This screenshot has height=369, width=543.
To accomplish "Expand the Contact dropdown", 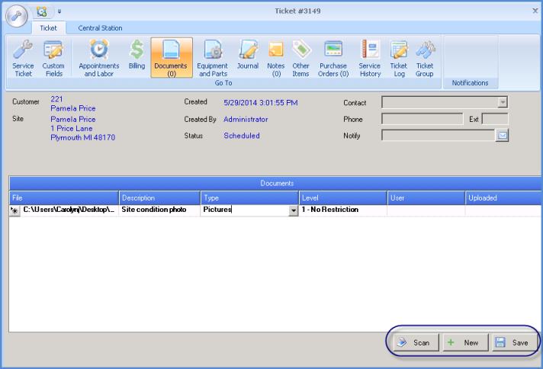I will 503,102.
